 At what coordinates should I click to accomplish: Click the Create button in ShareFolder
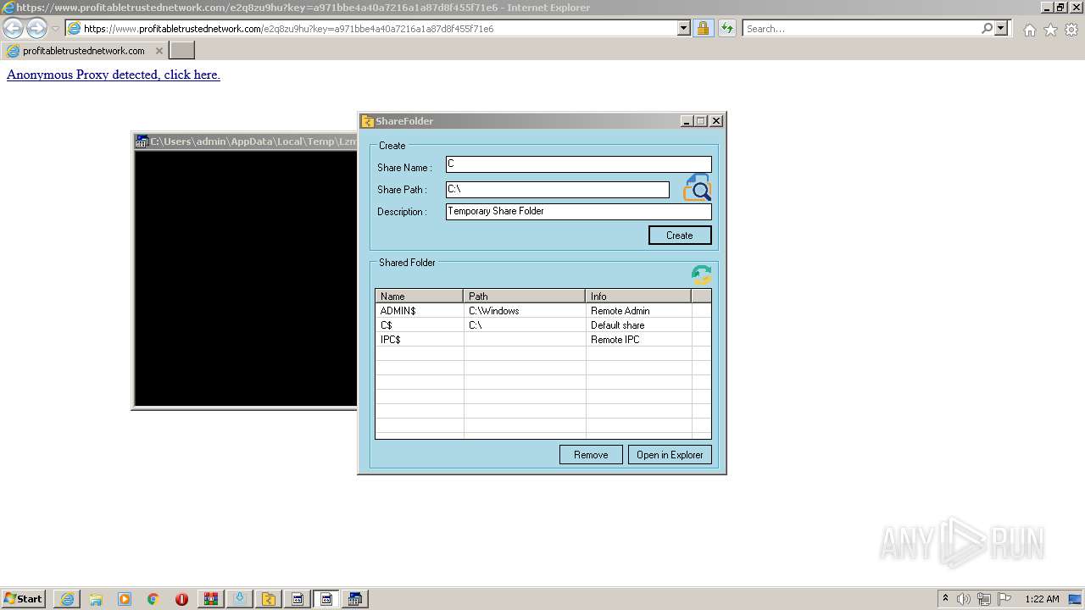680,236
